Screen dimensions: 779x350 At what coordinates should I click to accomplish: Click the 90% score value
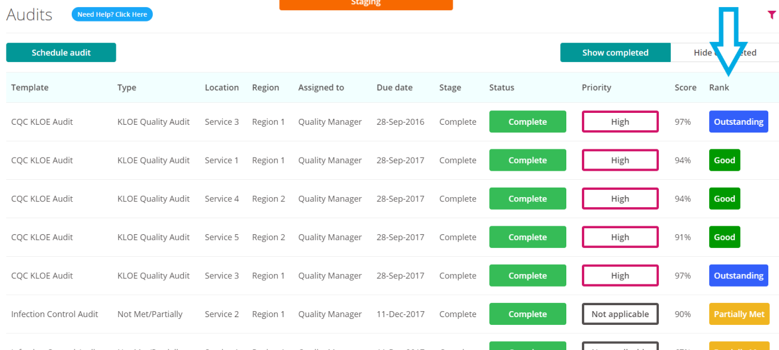click(x=683, y=314)
